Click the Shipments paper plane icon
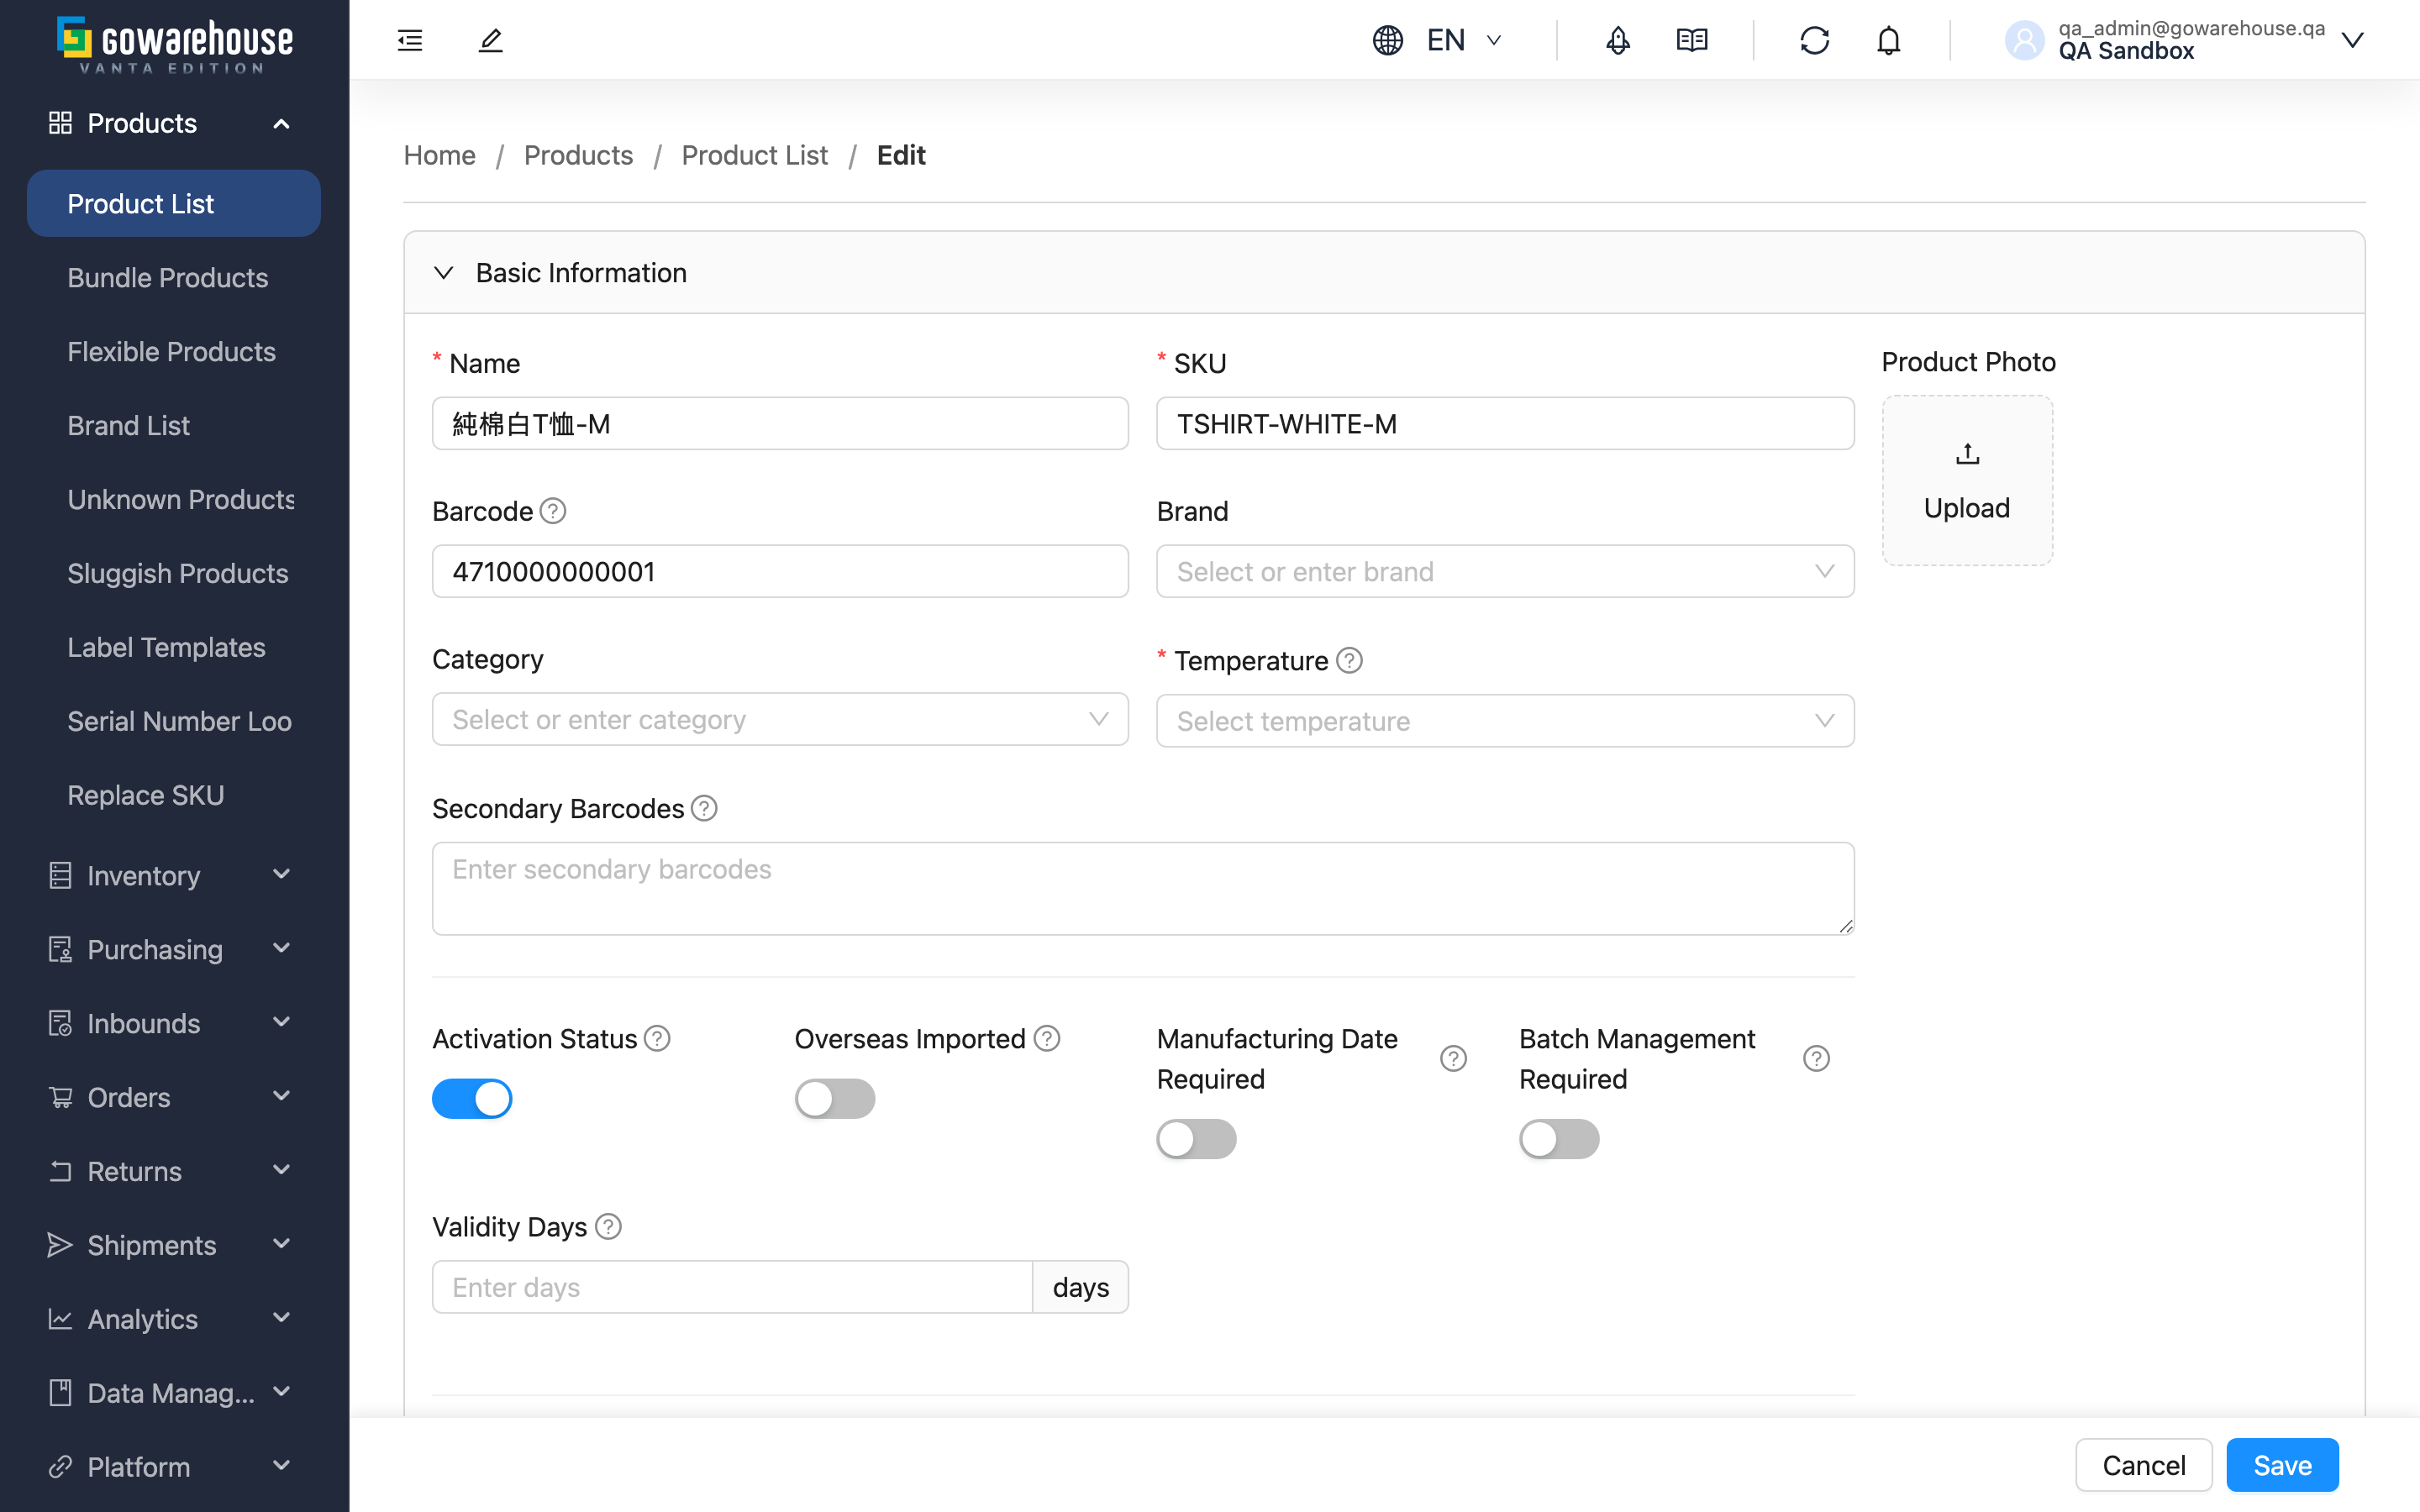The width and height of the screenshot is (2420, 1512). click(60, 1245)
